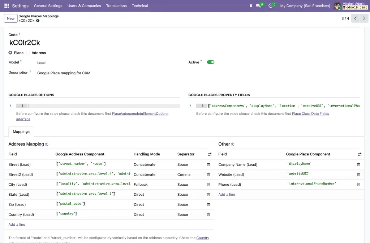The height and width of the screenshot is (243, 370).
Task: Delete the Street2 (Lead) mapping row
Action: (208, 174)
